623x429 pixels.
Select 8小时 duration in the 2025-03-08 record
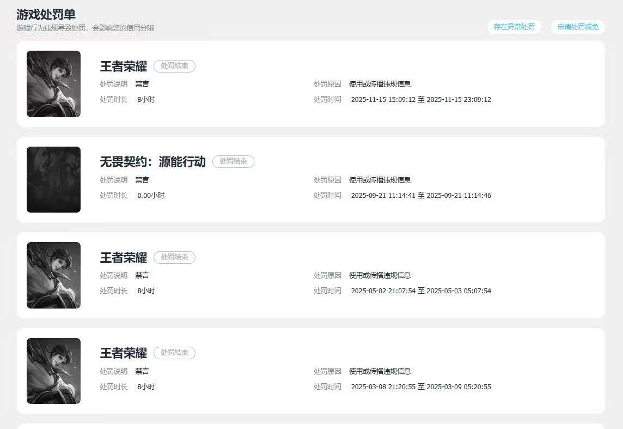pos(146,386)
